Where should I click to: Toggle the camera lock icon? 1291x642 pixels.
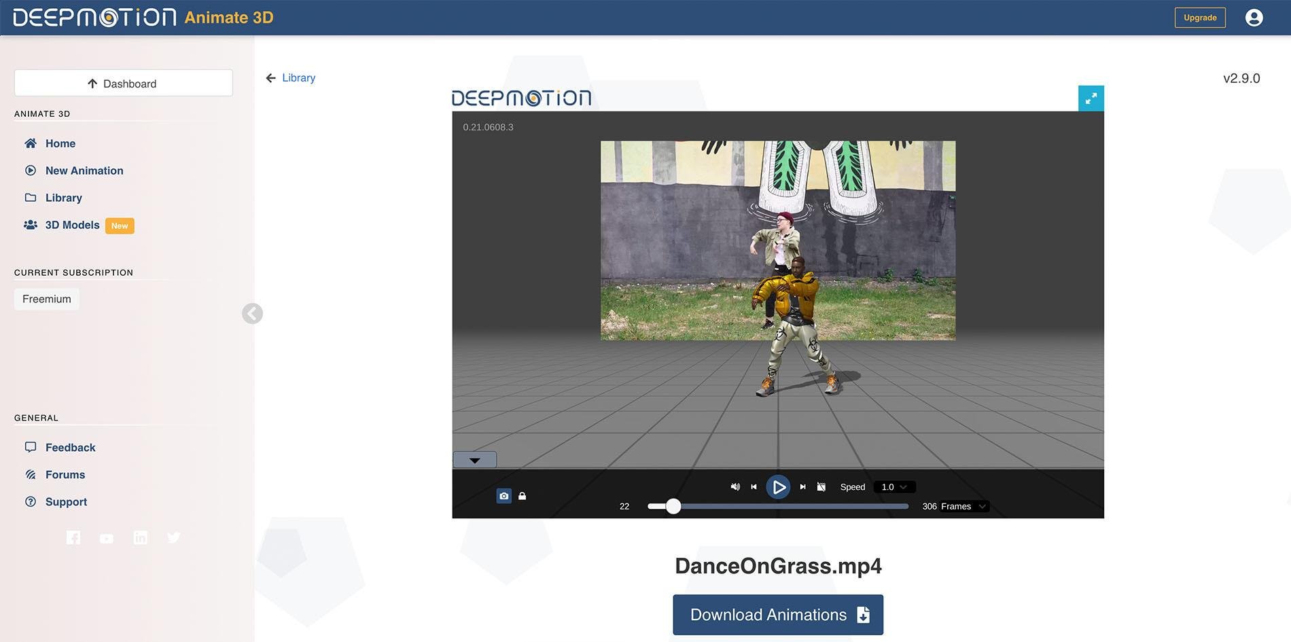click(523, 496)
